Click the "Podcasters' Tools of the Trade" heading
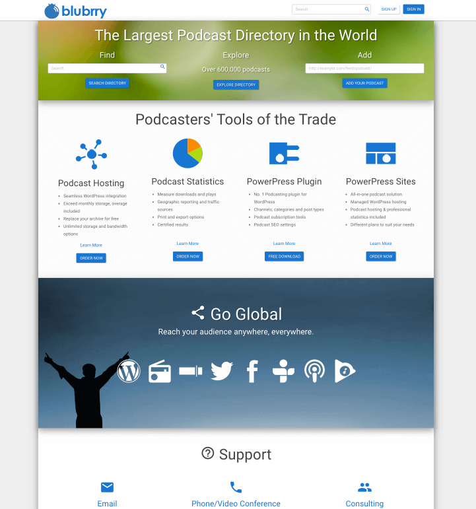Screen dimensions: 476x509 tap(236, 119)
